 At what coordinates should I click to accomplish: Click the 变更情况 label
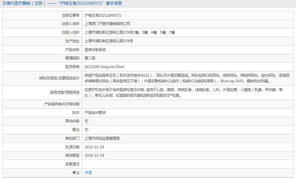[x=72, y=164]
